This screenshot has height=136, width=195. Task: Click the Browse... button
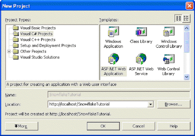[174, 104]
